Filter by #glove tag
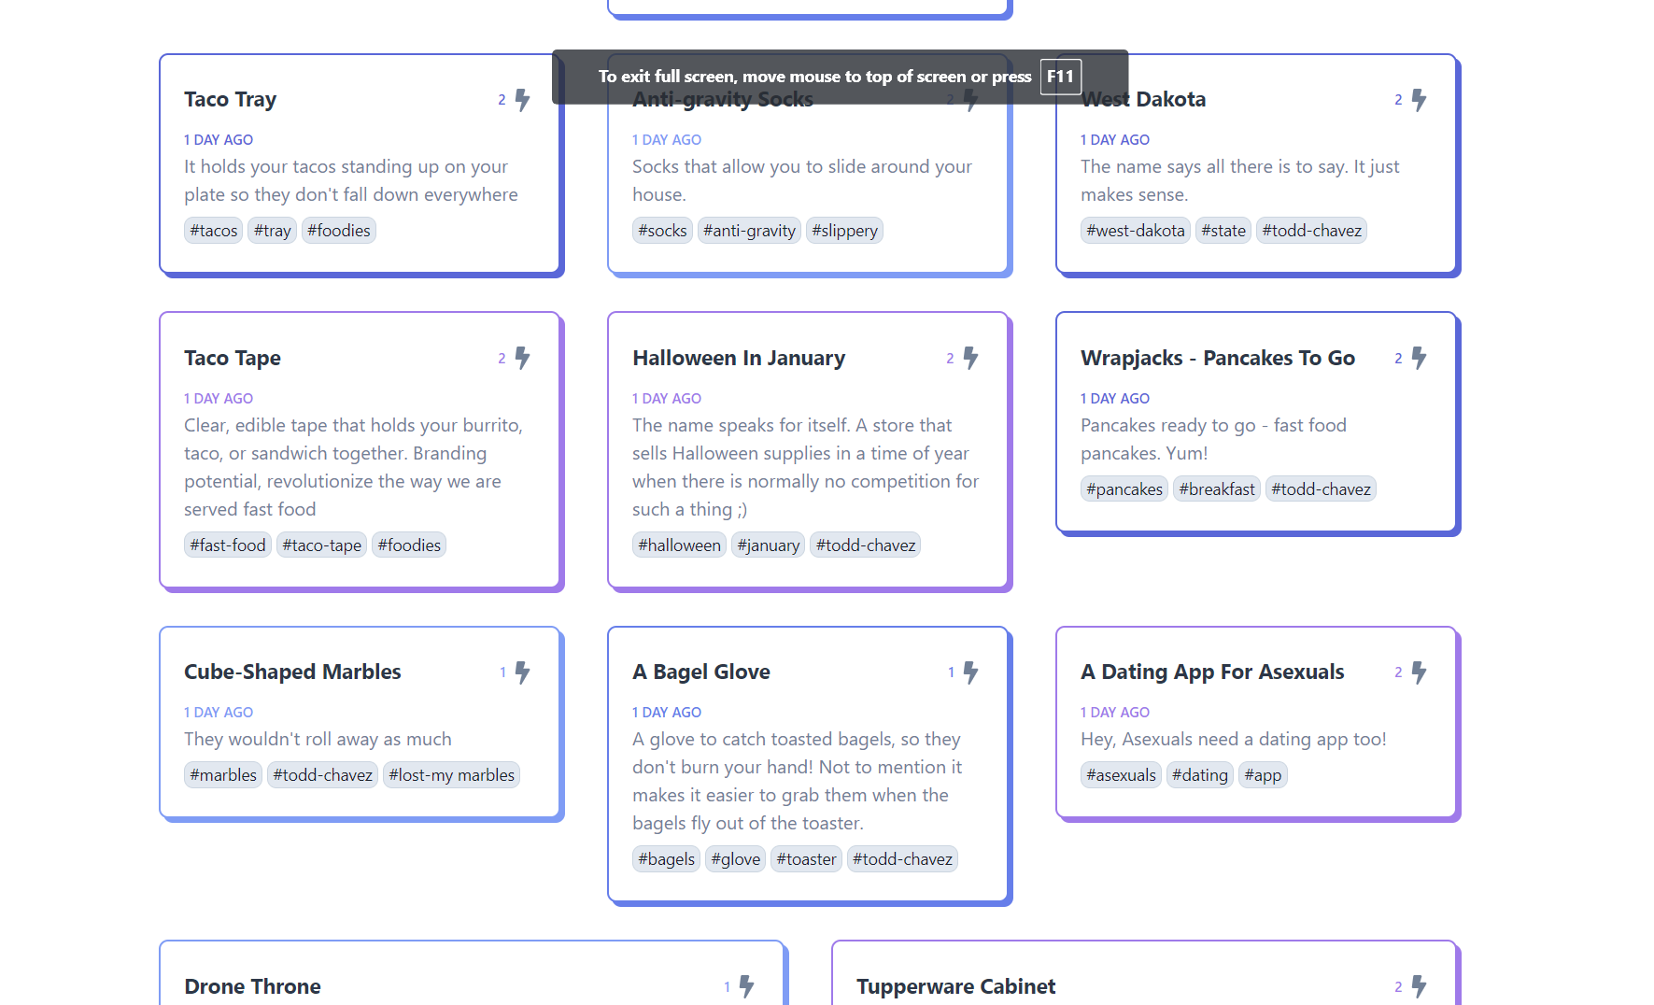 (x=736, y=859)
